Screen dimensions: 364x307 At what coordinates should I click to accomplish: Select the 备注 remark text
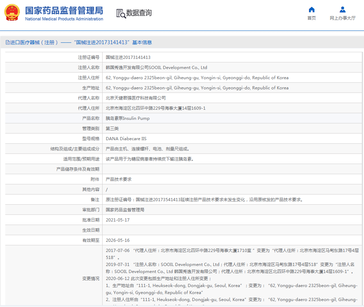coord(205,200)
